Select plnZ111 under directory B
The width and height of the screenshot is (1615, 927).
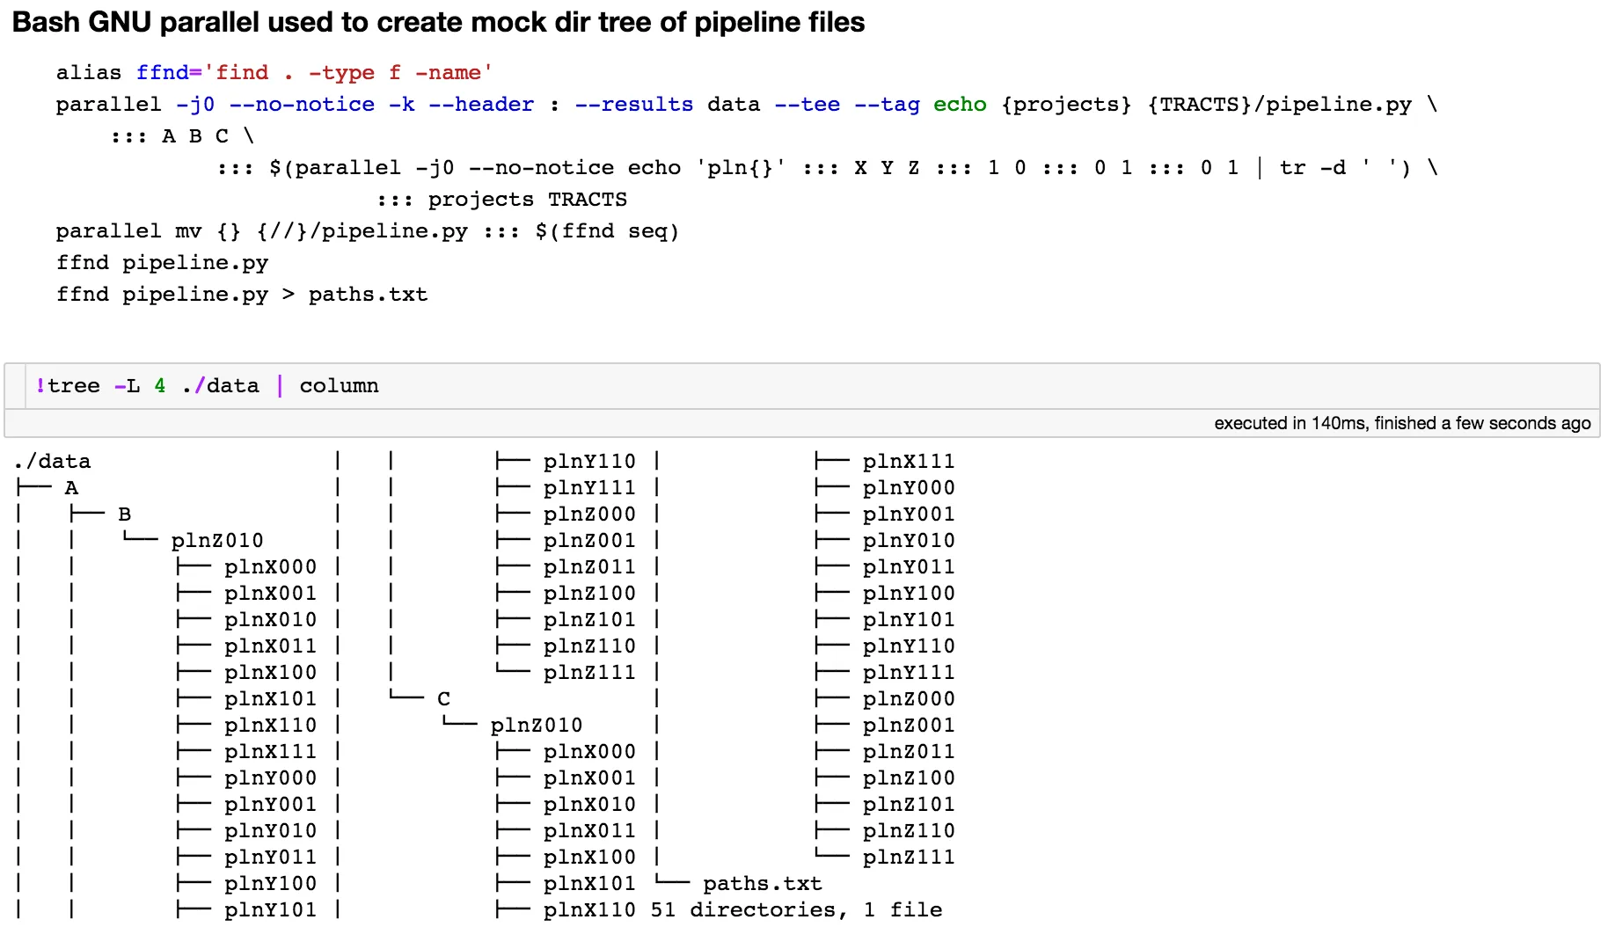(x=589, y=673)
